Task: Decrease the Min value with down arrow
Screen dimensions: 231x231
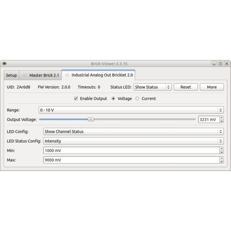Action: 222,152
